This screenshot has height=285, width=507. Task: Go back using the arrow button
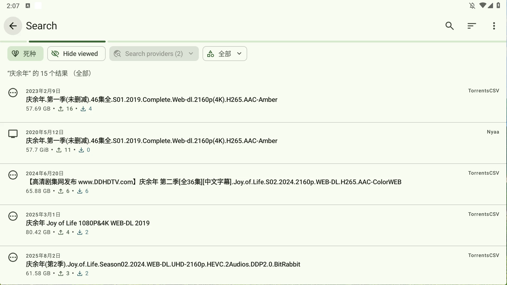(13, 26)
